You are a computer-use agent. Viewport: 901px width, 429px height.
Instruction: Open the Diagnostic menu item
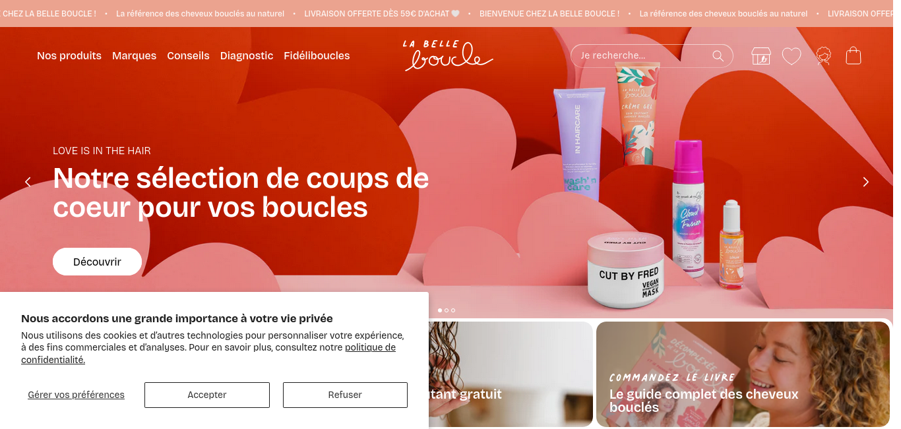pos(247,56)
